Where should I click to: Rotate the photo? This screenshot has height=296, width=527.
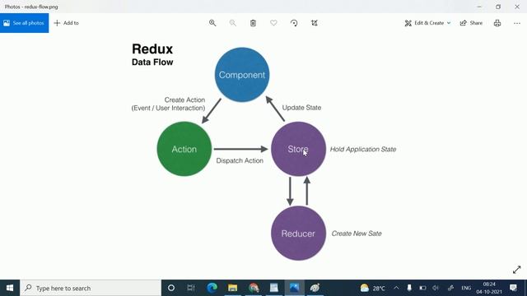tap(294, 23)
